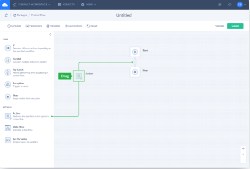Choose the Exception component icon
This screenshot has height=169, width=250.
8,85
